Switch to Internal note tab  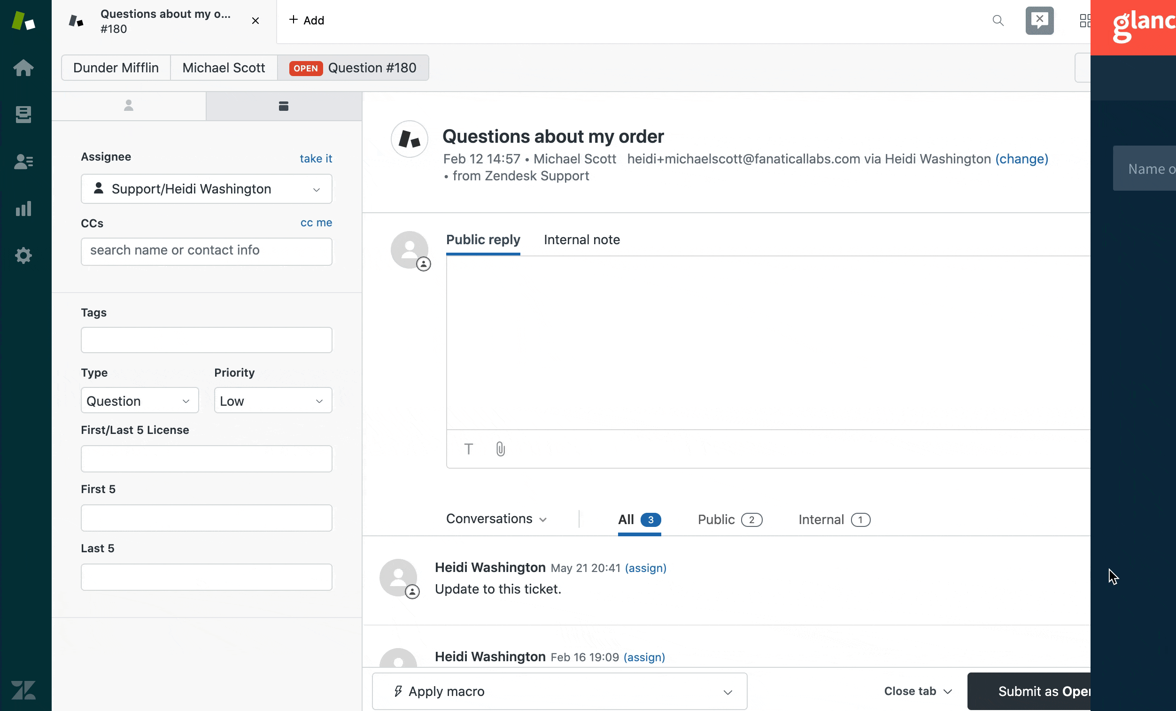581,240
